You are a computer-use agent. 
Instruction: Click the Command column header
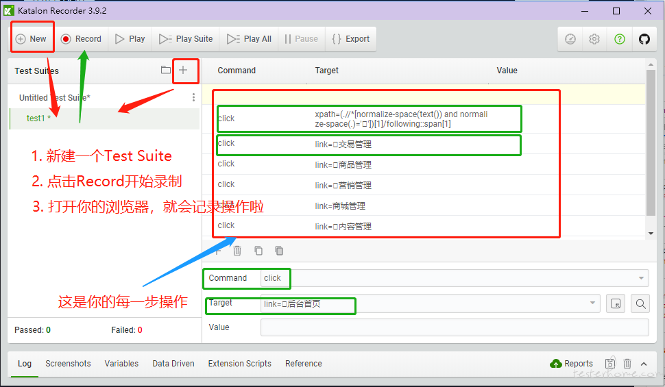tap(237, 71)
